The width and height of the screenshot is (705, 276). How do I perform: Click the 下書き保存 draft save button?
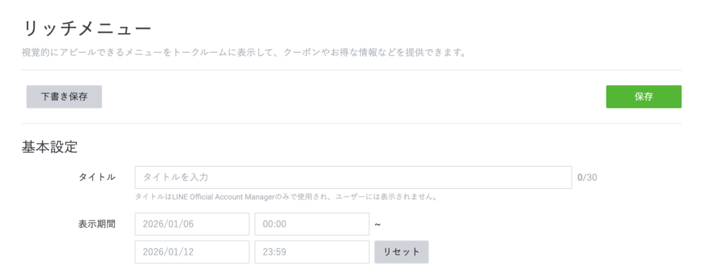click(64, 97)
